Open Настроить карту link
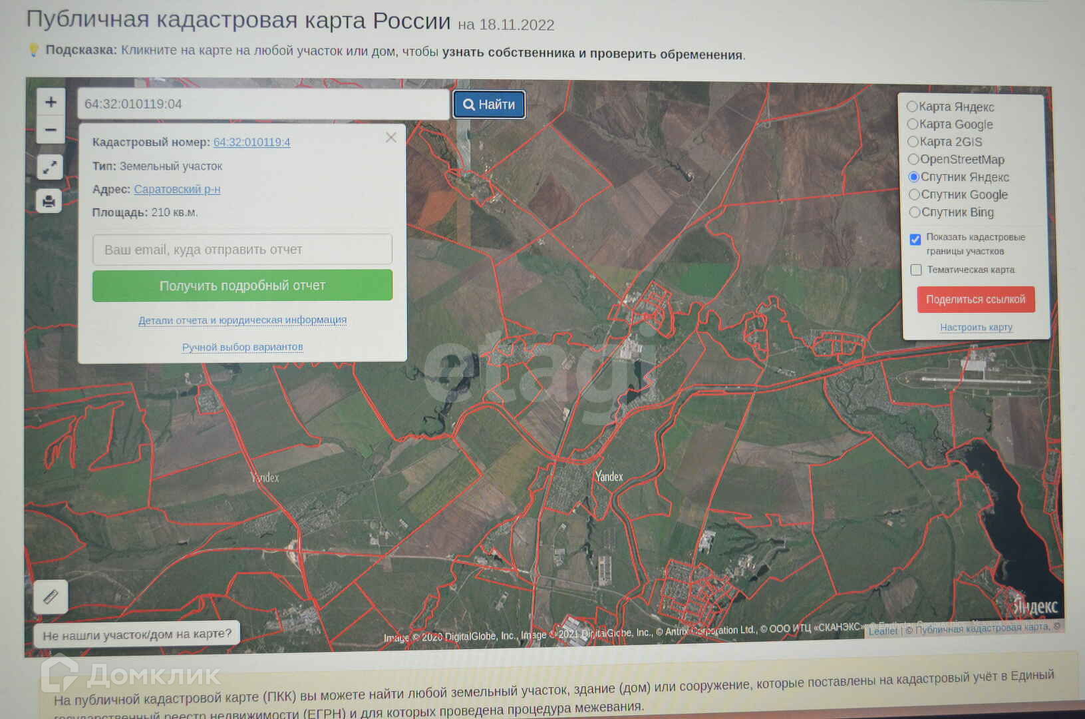 [976, 328]
